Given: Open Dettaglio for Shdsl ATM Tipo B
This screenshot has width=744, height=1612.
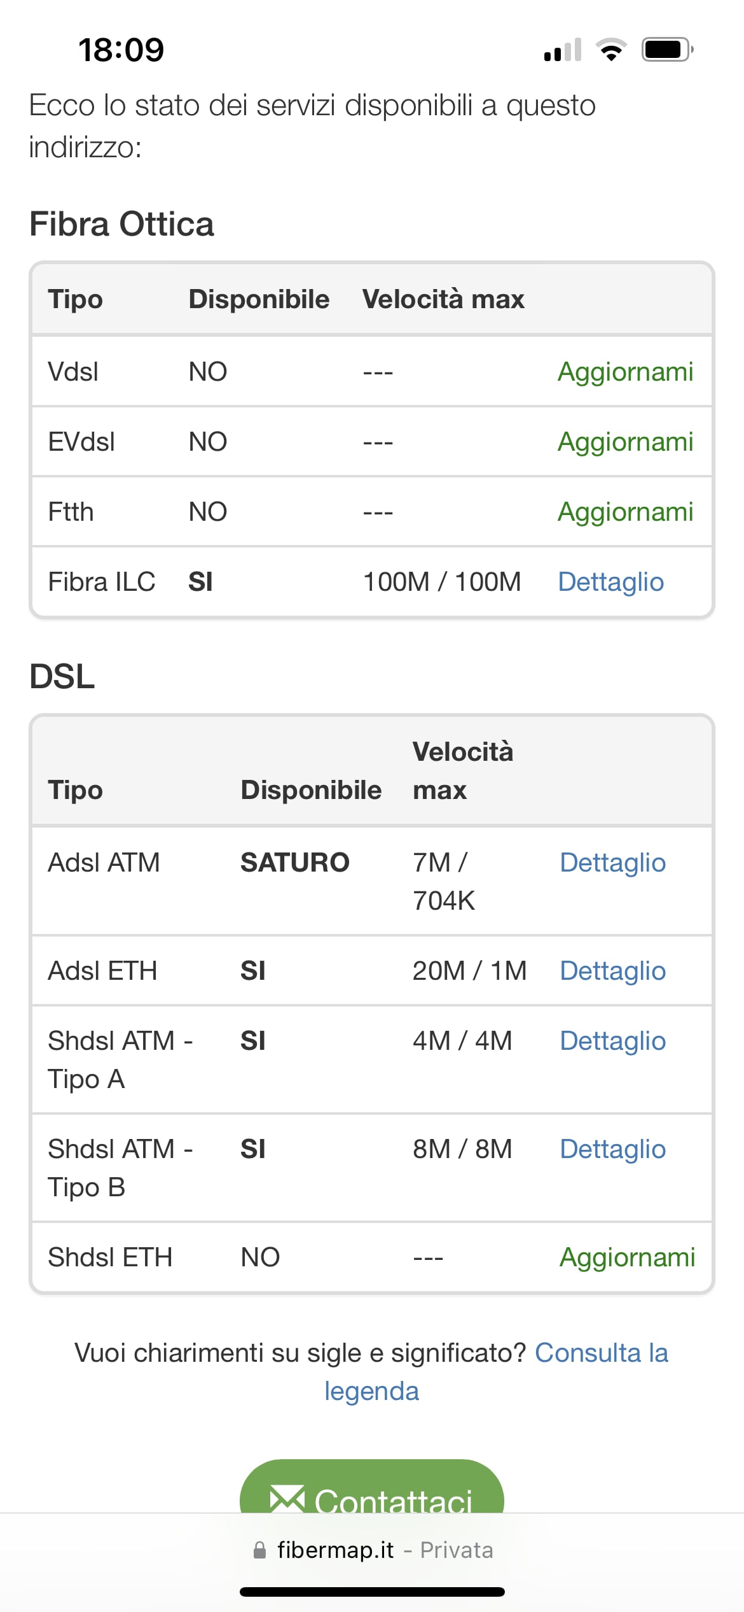Looking at the screenshot, I should click(612, 1149).
